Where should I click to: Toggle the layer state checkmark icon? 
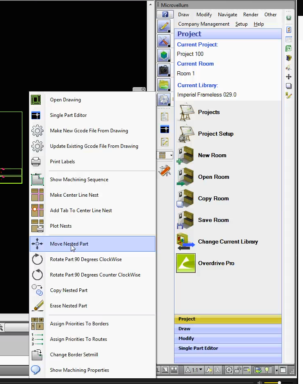tap(258, 370)
